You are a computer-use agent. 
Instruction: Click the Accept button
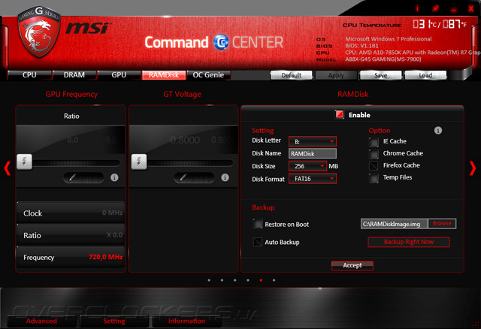pyautogui.click(x=352, y=266)
